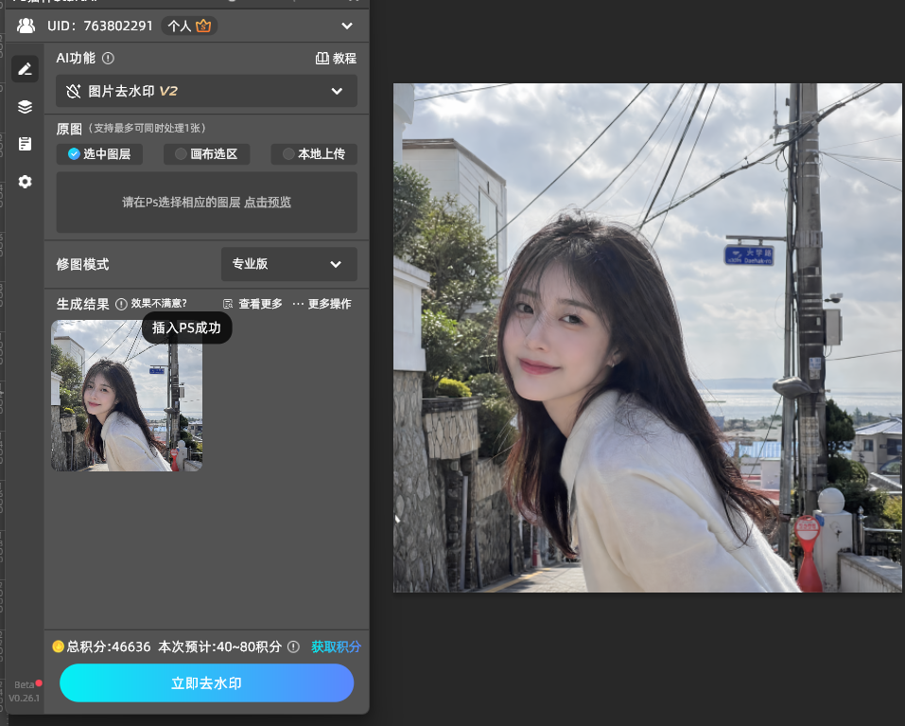This screenshot has height=726, width=905.
Task: Click the 插入PS成功 toast message
Action: point(186,328)
